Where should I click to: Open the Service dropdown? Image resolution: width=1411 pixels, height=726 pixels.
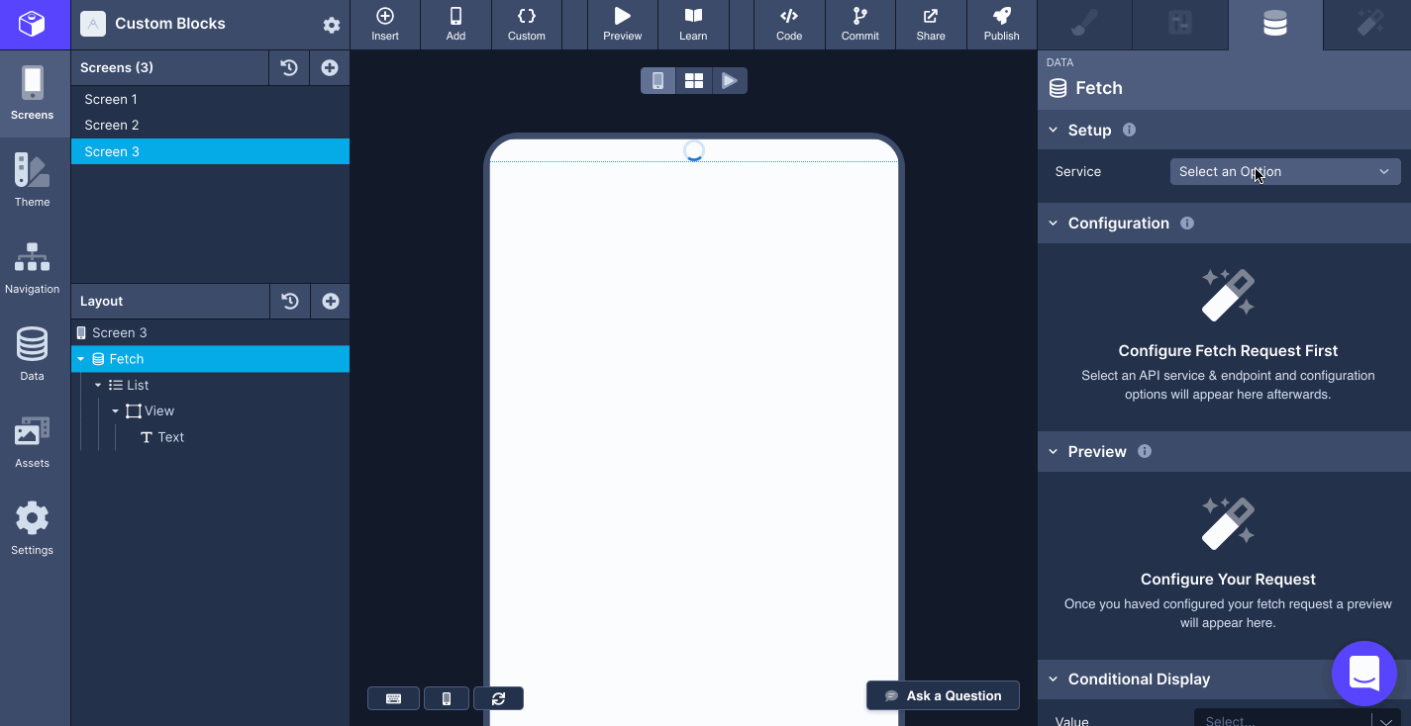tap(1284, 171)
